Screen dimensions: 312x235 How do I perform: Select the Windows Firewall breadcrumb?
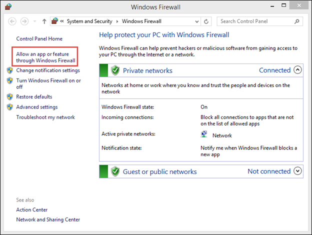tap(141, 21)
